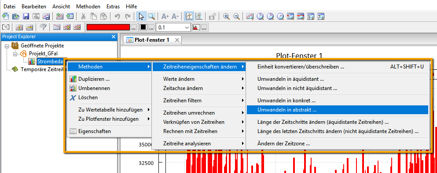The image size is (437, 173).
Task: Click the black fill color swatch
Action: pos(143,28)
